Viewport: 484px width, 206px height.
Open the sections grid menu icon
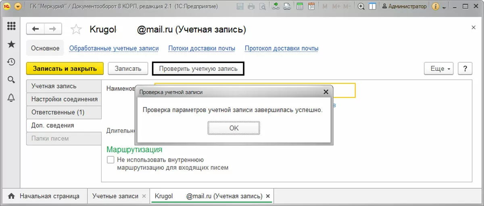[x=11, y=26]
